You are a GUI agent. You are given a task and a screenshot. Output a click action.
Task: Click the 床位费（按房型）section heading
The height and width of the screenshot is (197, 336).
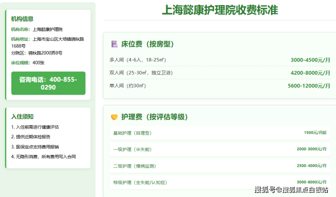[x=148, y=44]
